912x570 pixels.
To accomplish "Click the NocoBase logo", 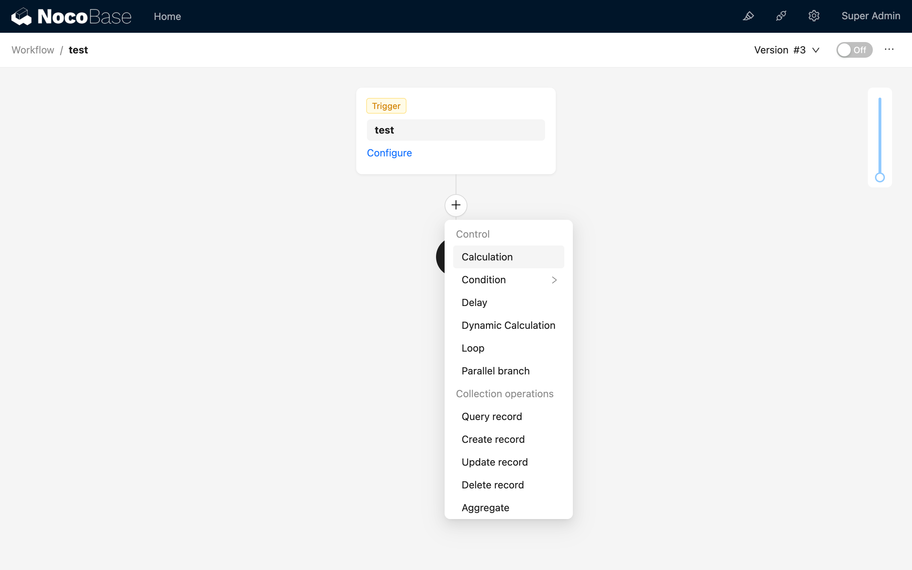I will coord(71,16).
